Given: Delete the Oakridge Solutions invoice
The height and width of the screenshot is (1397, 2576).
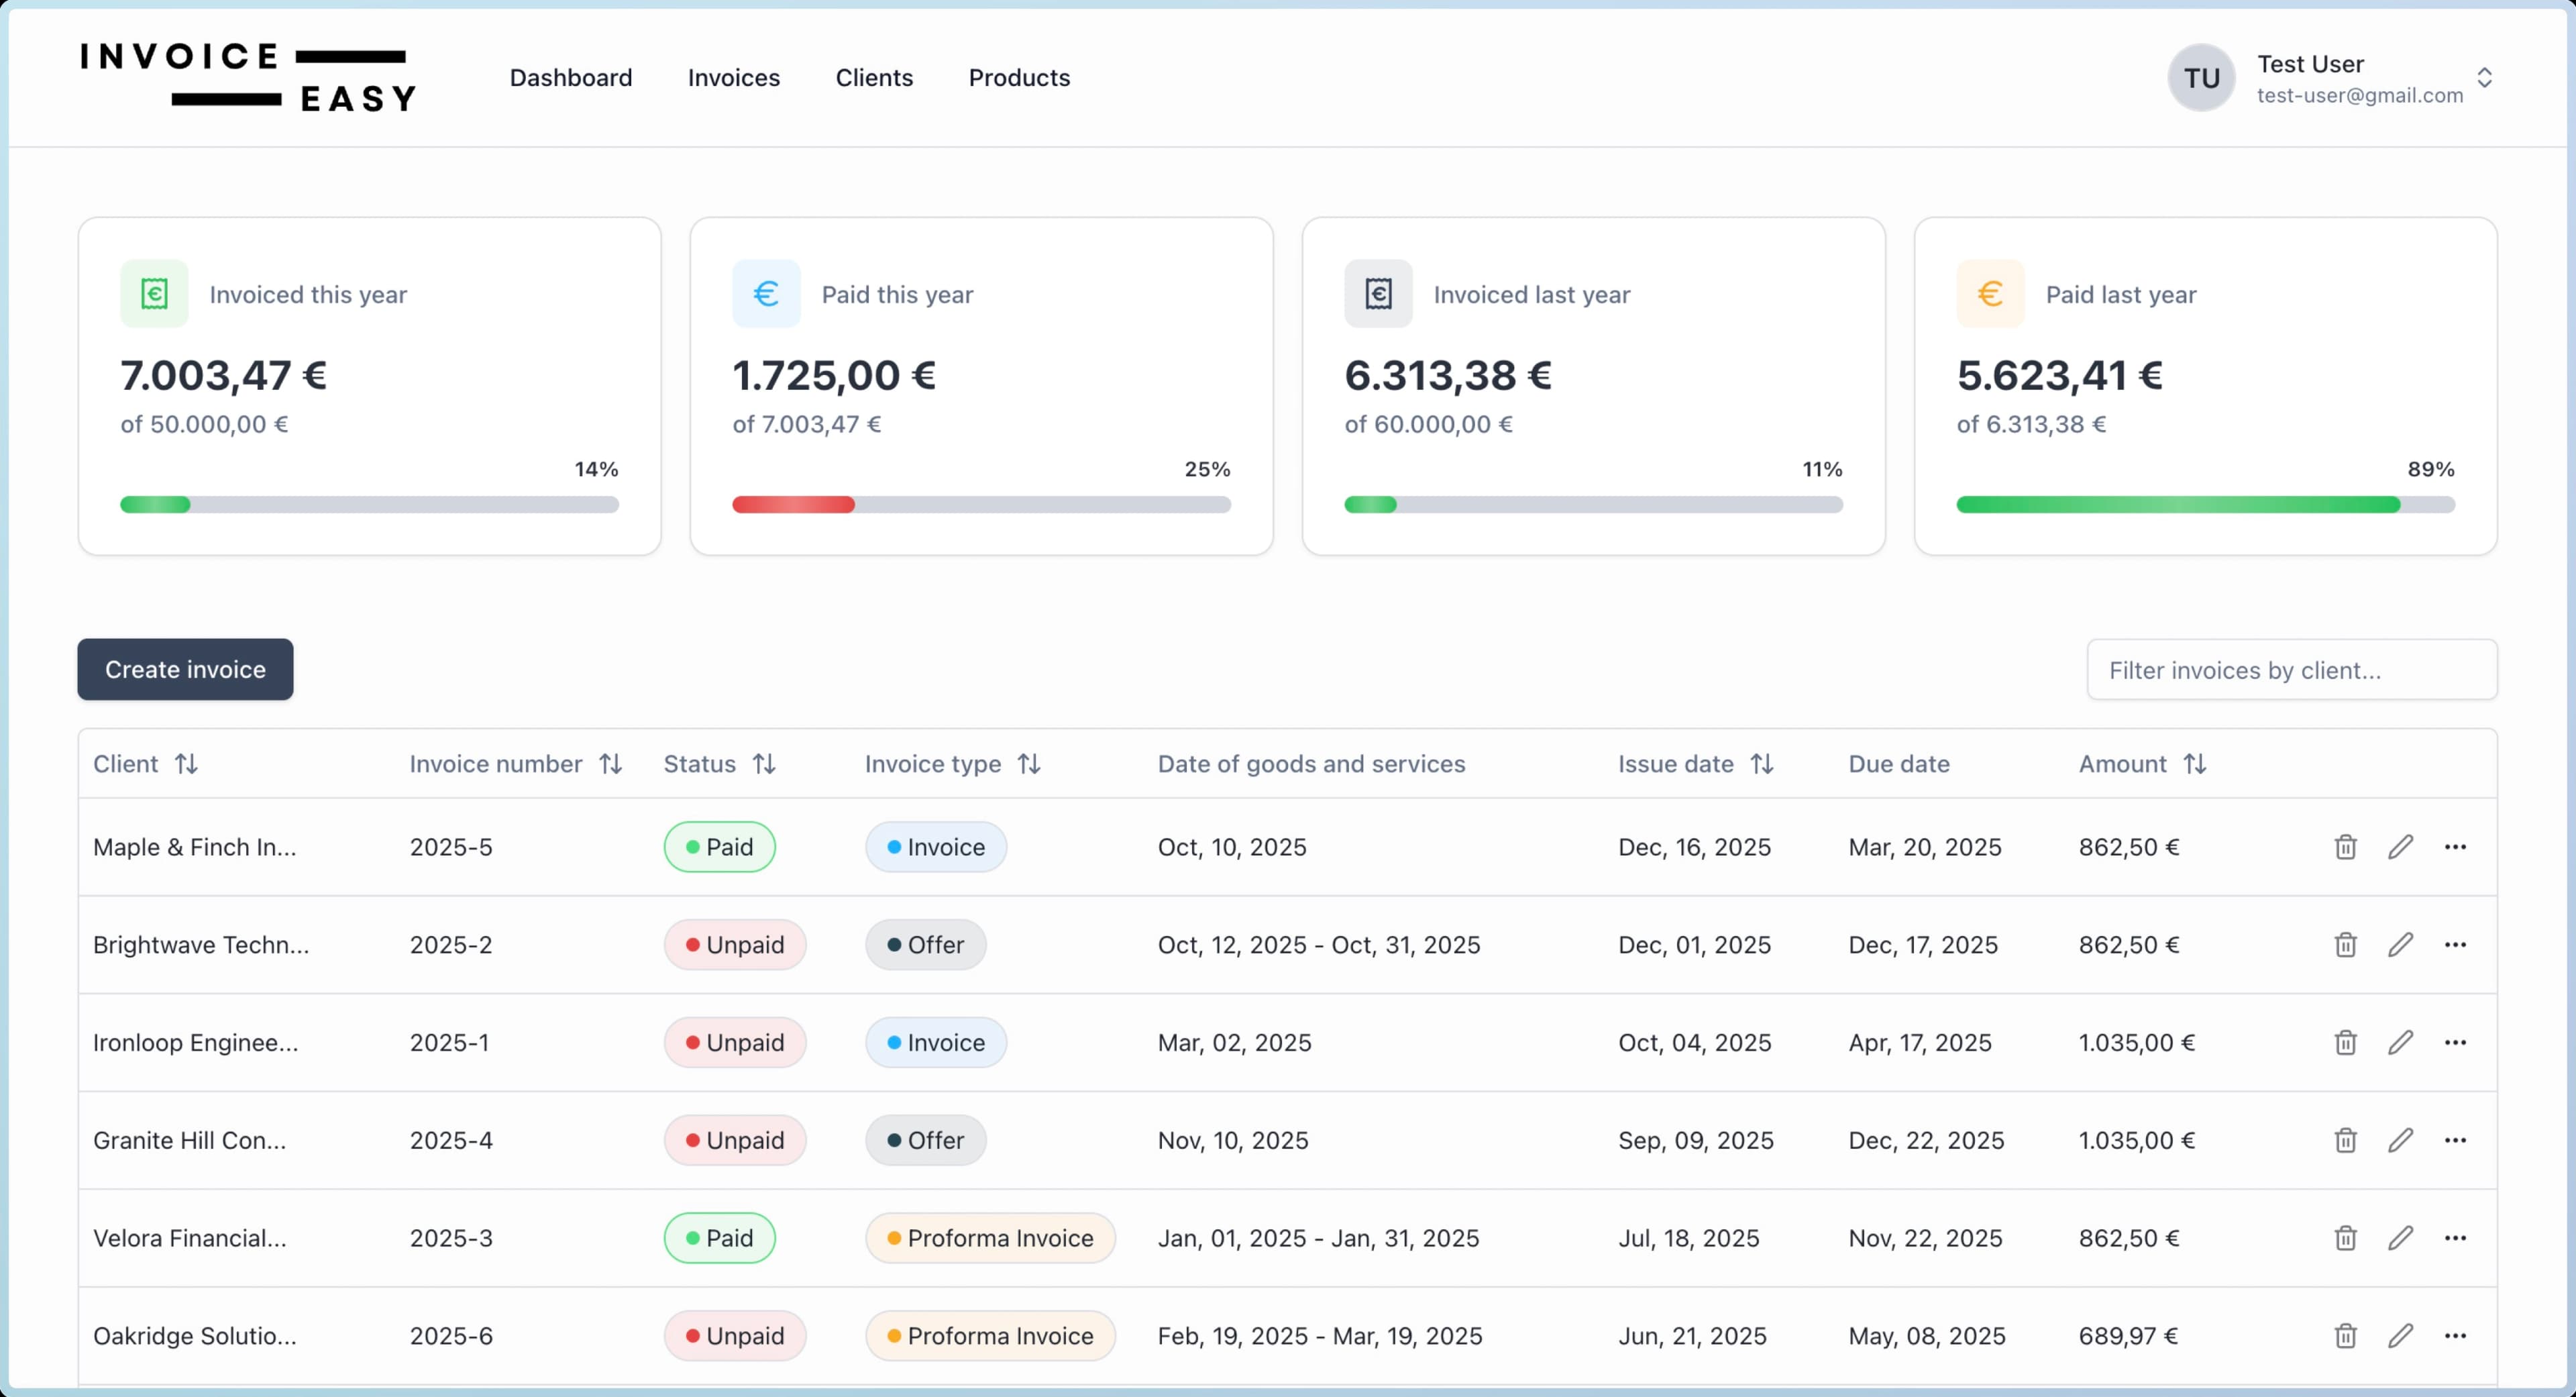Looking at the screenshot, I should click(2344, 1336).
